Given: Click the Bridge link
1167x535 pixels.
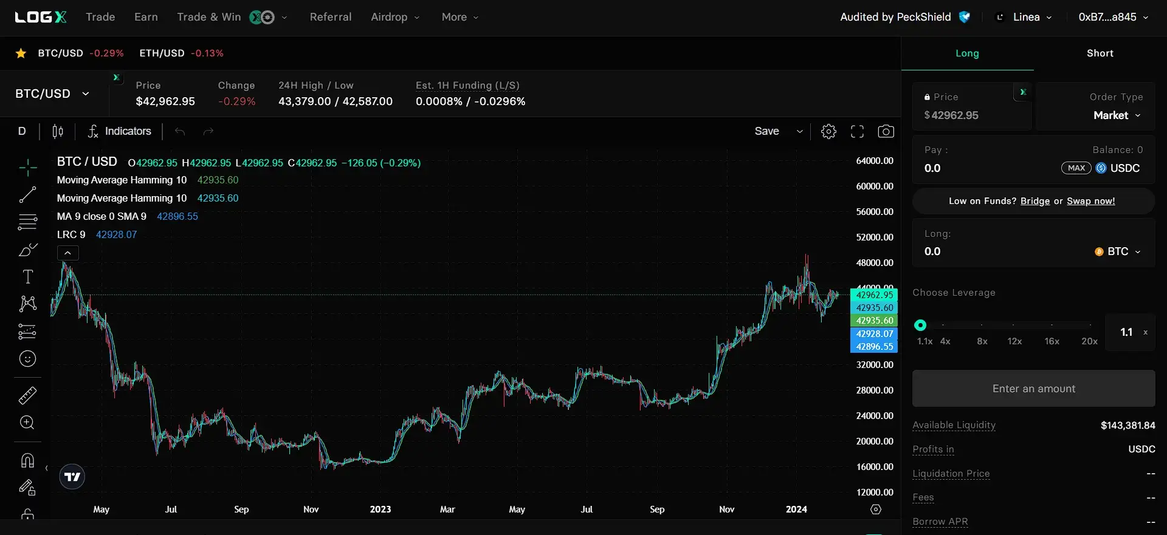Looking at the screenshot, I should [x=1034, y=201].
